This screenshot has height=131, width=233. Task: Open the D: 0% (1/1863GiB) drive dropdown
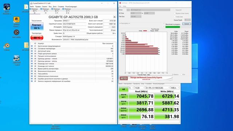tap(158, 88)
